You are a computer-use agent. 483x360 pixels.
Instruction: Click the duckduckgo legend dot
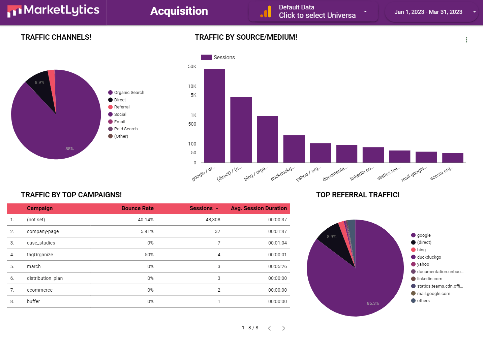(x=413, y=257)
